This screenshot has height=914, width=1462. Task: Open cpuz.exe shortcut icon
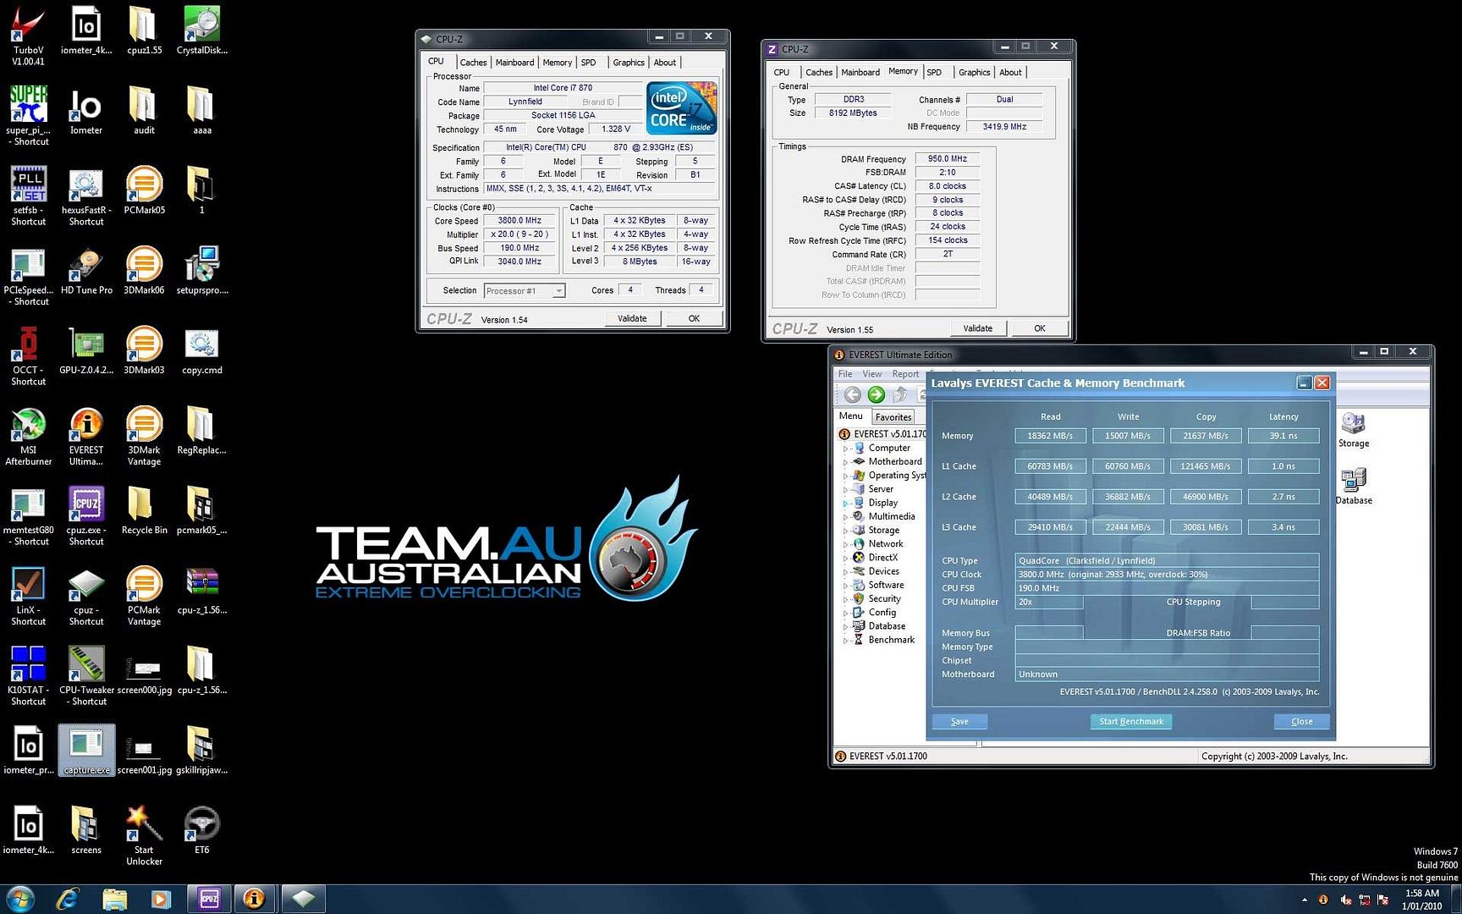pyautogui.click(x=86, y=516)
